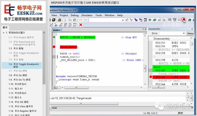Click the Print toolbar icon
Image resolution: width=197 pixels, height=116 pixels.
point(59,20)
